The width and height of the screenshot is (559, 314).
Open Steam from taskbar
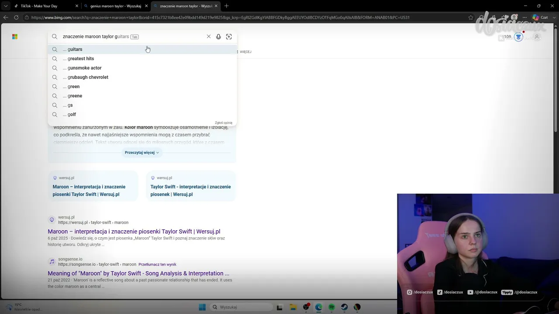[344, 307]
